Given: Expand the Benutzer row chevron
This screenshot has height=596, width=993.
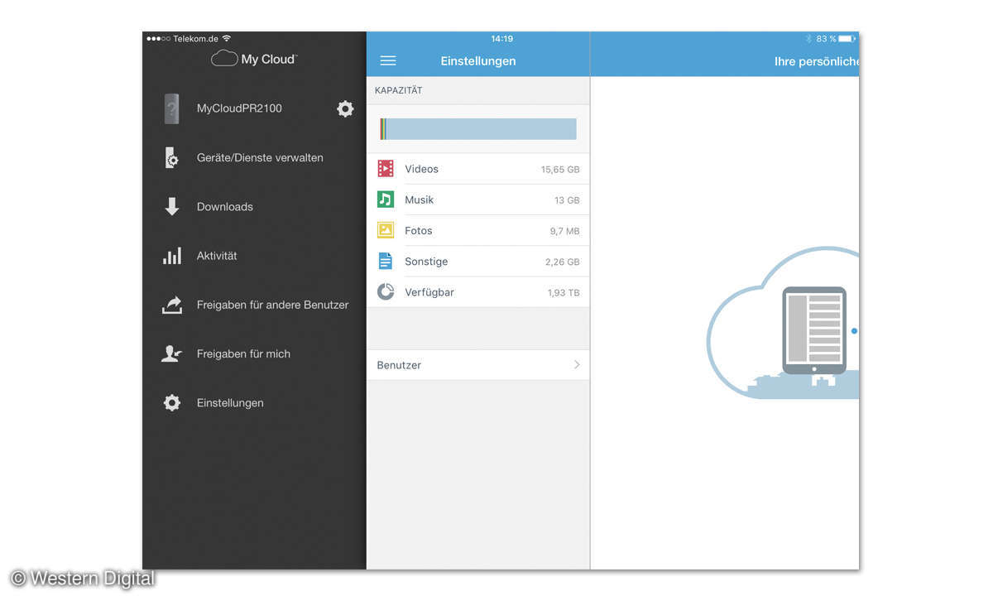Looking at the screenshot, I should coord(577,364).
